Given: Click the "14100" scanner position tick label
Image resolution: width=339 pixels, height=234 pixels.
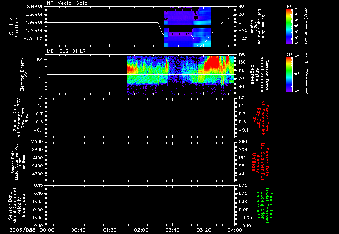Looking at the screenshot, I should [x=36, y=158].
